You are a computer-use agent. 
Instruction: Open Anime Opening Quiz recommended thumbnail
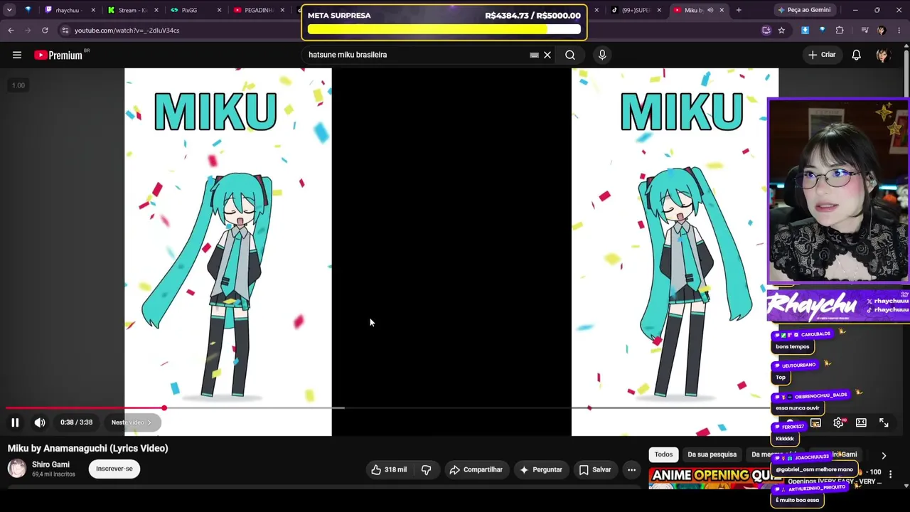pyautogui.click(x=711, y=477)
